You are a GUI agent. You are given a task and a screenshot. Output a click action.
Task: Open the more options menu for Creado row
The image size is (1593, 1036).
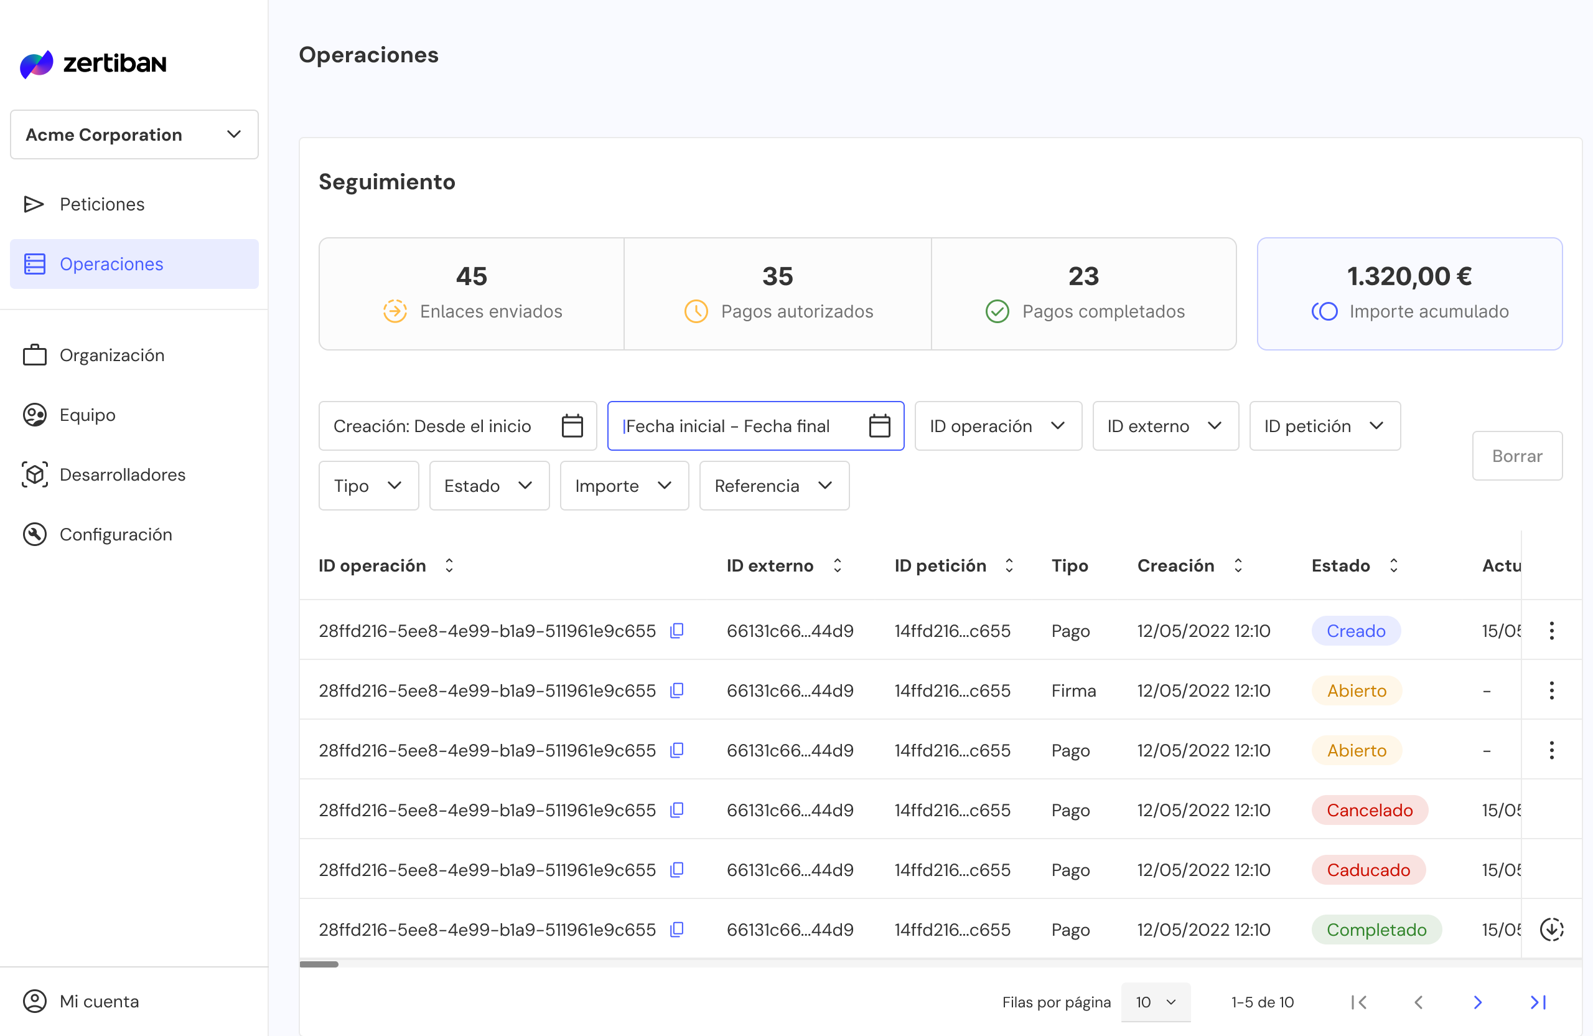coord(1551,631)
